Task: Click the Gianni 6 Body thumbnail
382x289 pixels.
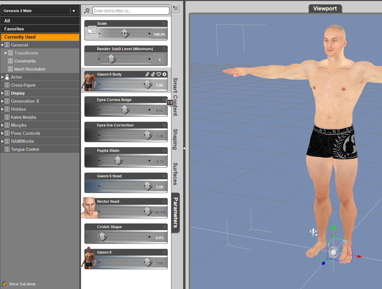Action: (x=90, y=82)
